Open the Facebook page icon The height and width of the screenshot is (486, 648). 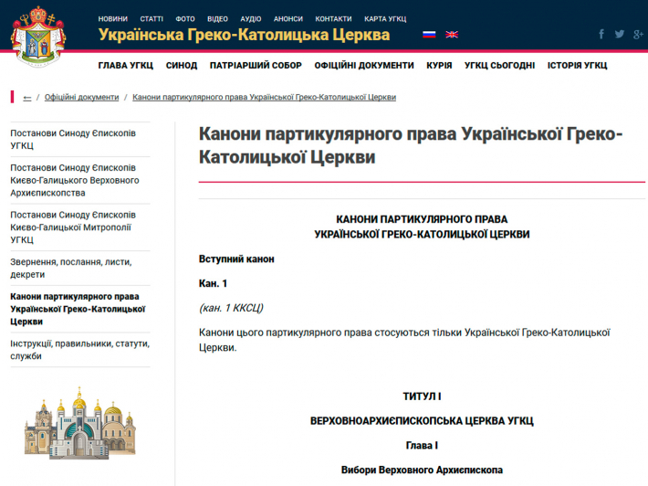[601, 35]
